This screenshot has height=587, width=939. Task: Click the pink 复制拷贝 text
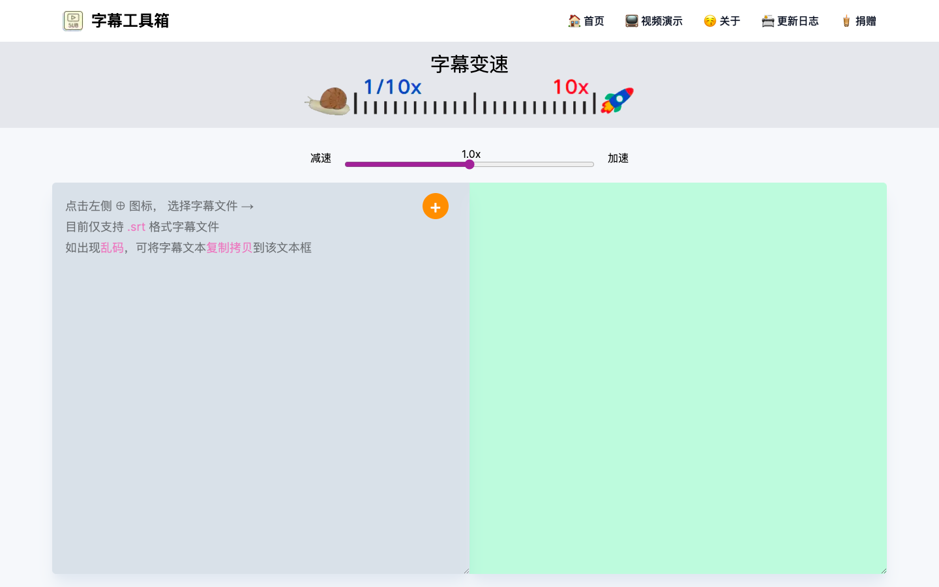coord(229,248)
